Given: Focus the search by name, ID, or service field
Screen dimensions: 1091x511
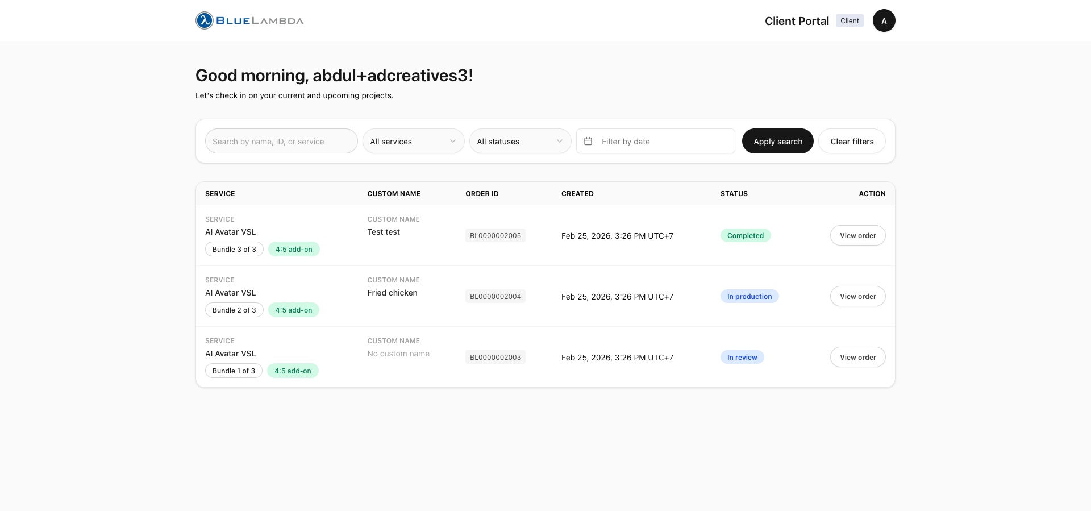Looking at the screenshot, I should [281, 141].
